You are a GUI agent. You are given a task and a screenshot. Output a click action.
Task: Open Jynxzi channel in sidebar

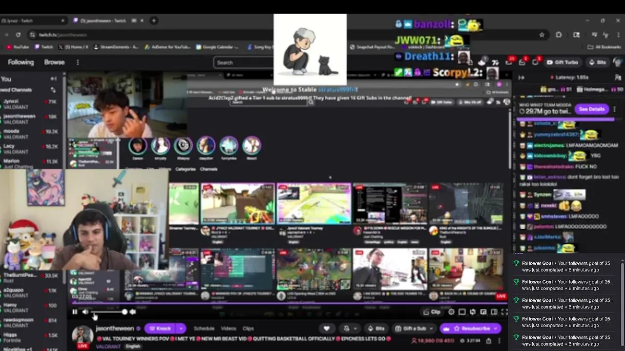click(30, 104)
